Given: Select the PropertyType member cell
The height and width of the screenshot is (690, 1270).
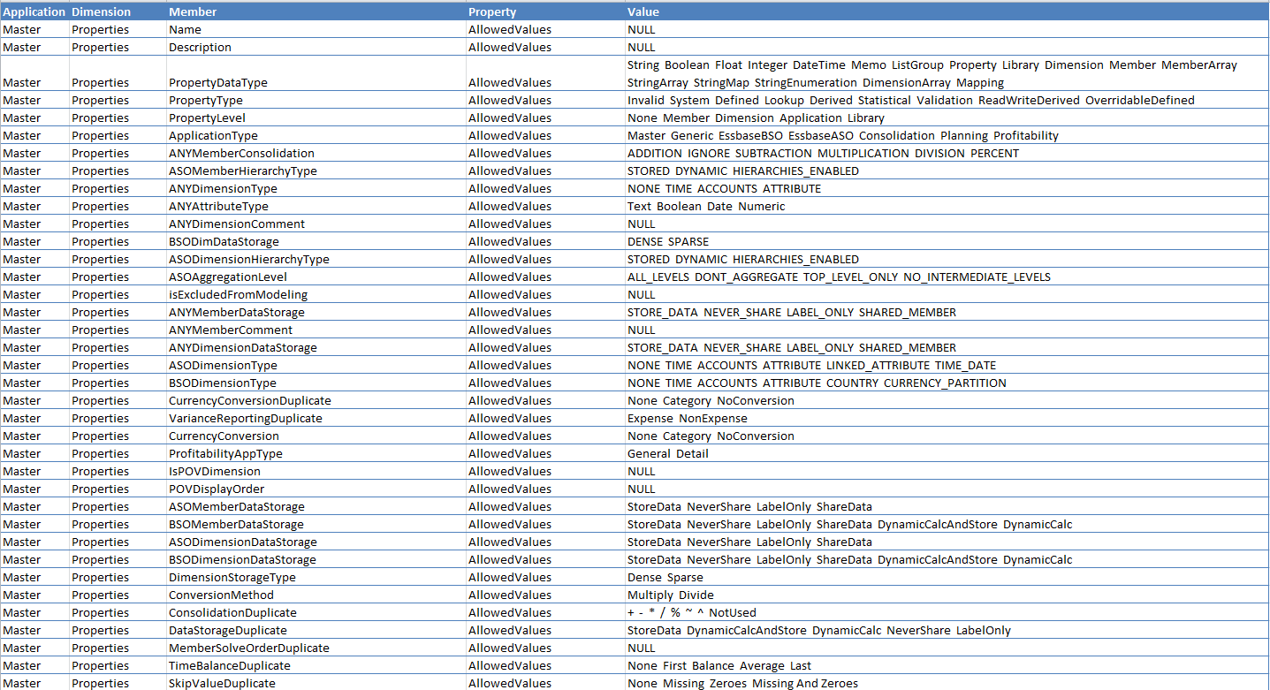Looking at the screenshot, I should pos(316,101).
